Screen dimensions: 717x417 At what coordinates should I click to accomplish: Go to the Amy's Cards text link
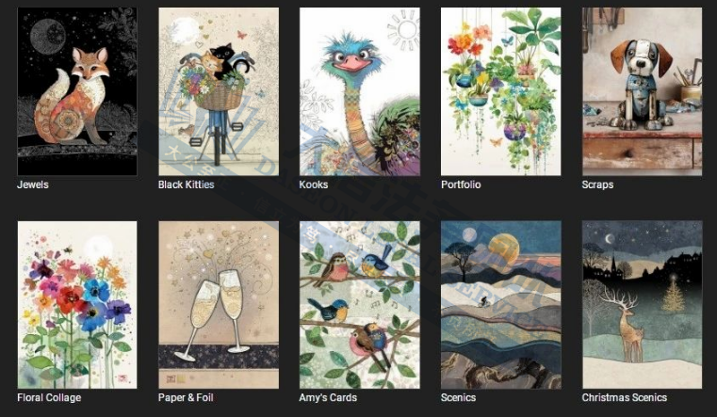coord(328,397)
